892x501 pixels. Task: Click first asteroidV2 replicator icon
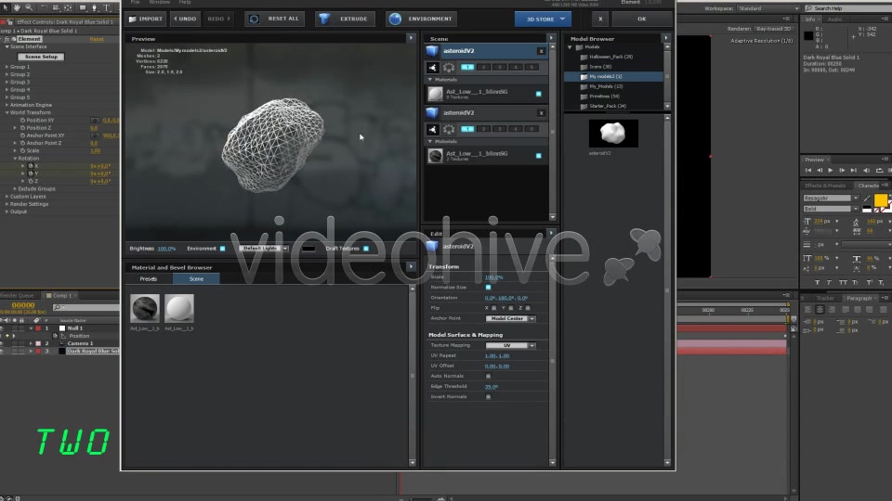tap(433, 68)
